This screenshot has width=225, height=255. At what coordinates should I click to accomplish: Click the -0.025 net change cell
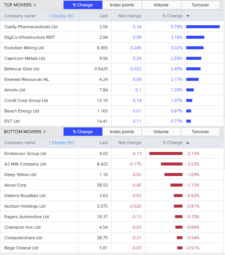tap(135, 206)
